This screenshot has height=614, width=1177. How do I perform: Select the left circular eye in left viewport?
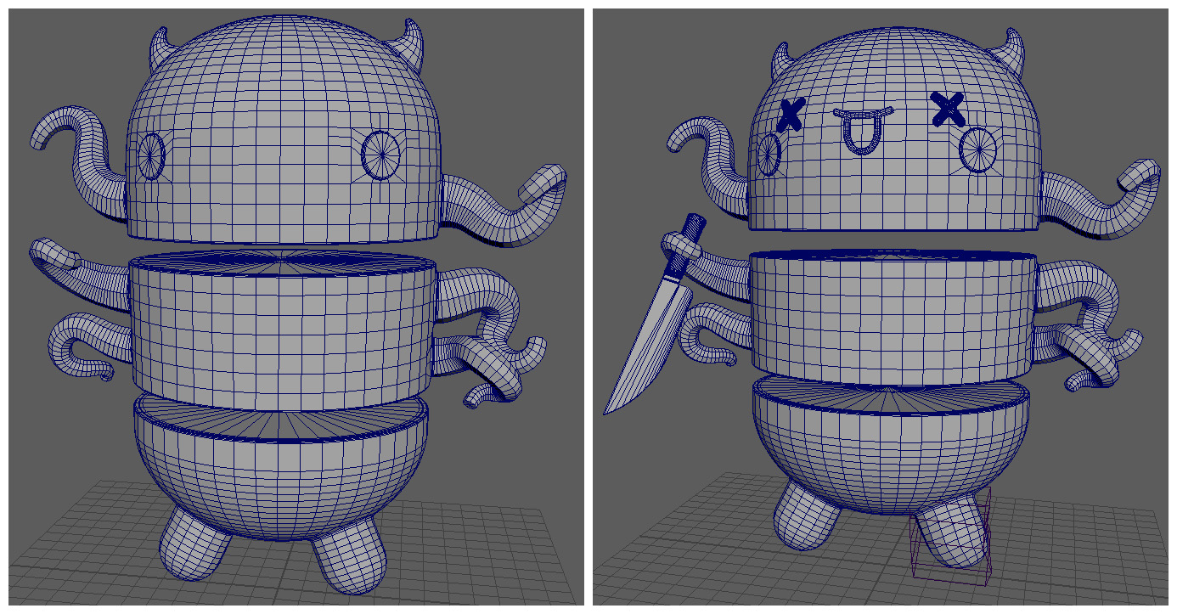(150, 156)
